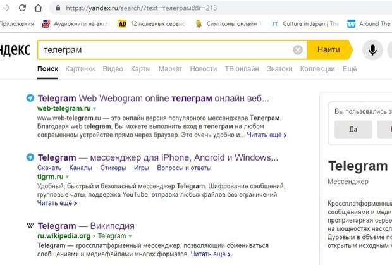Image resolution: width=392 pixels, height=265 pixels.
Task: Open the Culture in Japan bookmark
Action: [310, 24]
